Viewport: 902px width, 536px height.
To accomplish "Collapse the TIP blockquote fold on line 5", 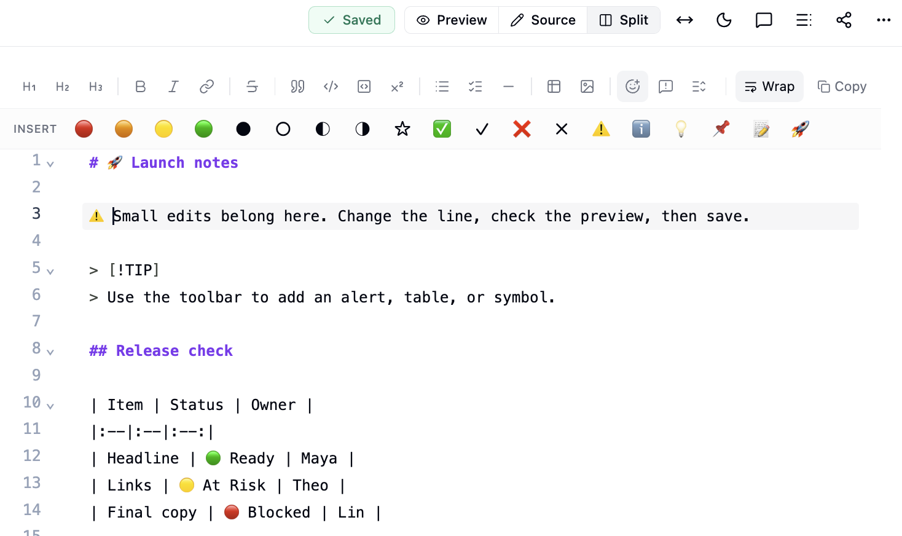I will coord(50,272).
